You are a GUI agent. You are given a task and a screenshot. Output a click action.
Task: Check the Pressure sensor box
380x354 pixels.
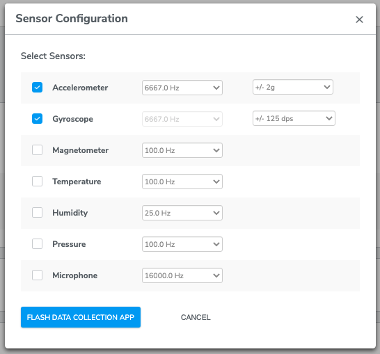coord(38,244)
